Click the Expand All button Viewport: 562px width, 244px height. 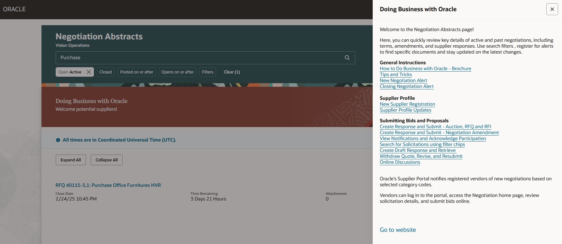(71, 160)
